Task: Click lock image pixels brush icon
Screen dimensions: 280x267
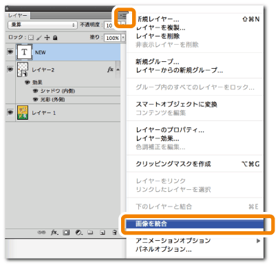Action: tap(39, 37)
